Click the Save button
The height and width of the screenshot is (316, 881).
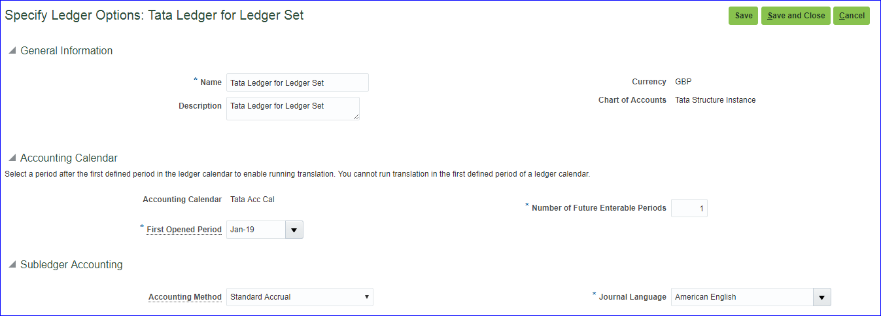[x=743, y=16]
